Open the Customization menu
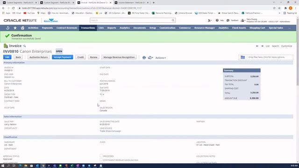The image size is (299, 168). tap(167, 28)
